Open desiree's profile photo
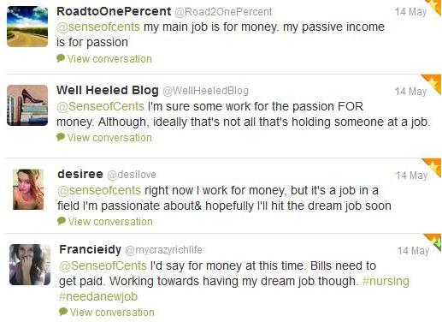The image size is (442, 322). pos(28,189)
